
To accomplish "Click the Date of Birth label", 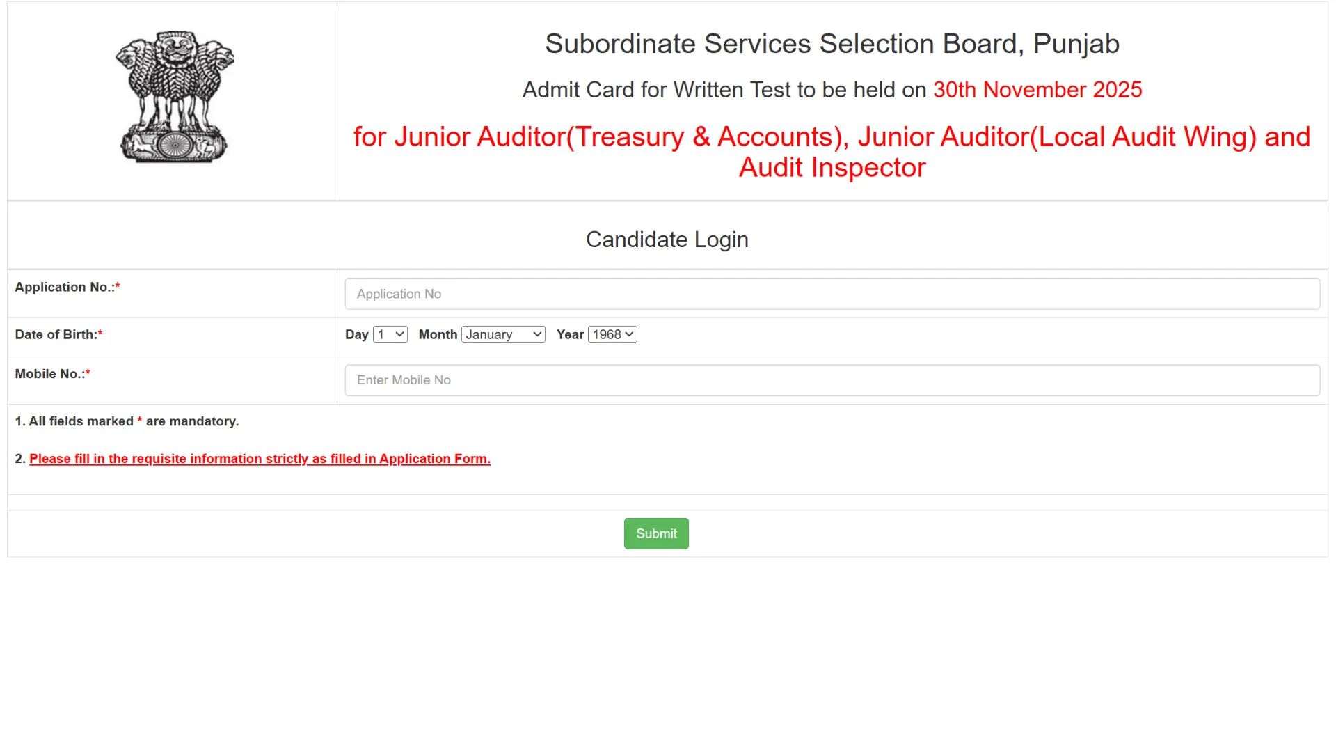I will pos(55,334).
